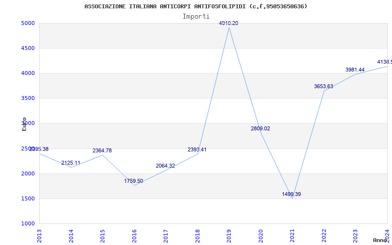Screen dimensions: 392x245
Task: Click the 2023 x-axis year label
Action: [x=356, y=236]
